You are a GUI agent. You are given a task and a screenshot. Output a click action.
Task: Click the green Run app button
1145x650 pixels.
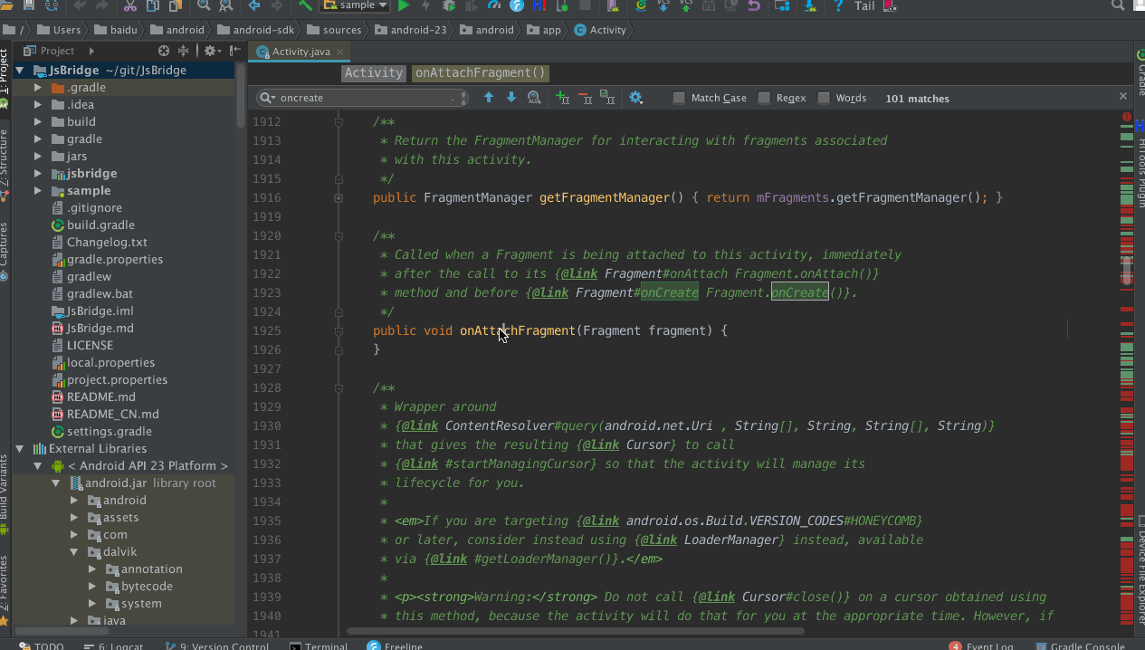coord(404,5)
